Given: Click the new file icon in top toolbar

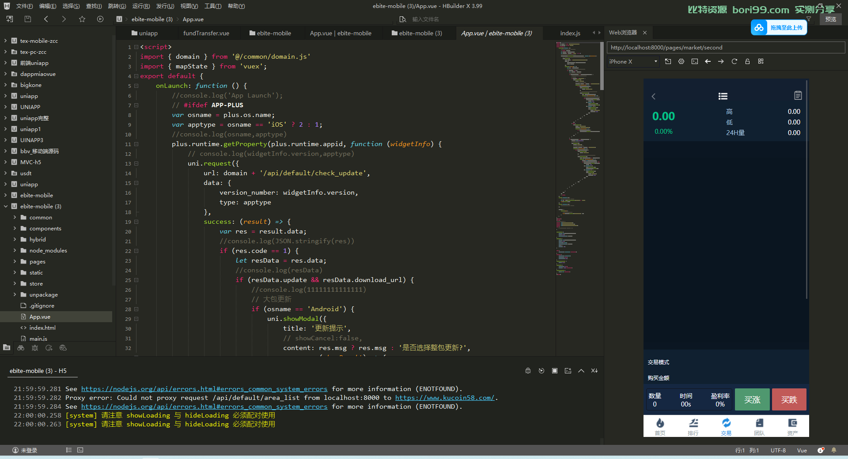Looking at the screenshot, I should [x=10, y=19].
